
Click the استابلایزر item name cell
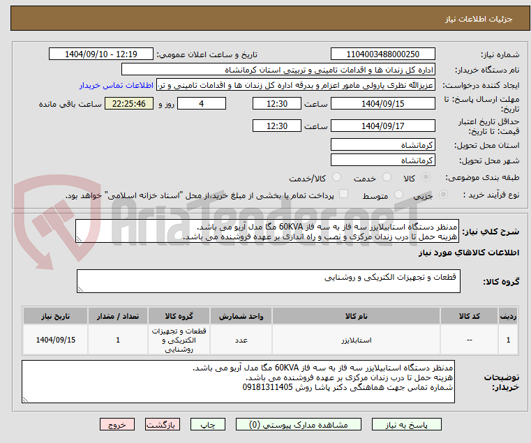pos(356,340)
